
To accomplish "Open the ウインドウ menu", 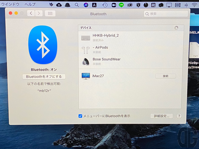I will pyautogui.click(x=10, y=4).
